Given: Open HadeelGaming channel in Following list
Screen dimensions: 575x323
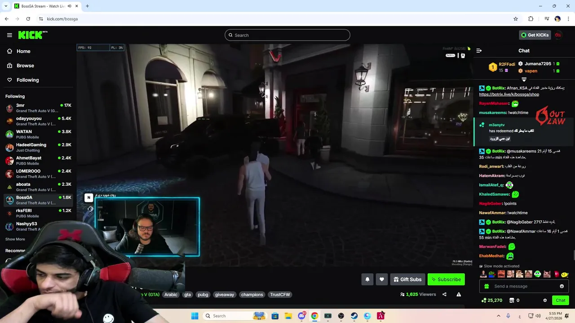Looking at the screenshot, I should tap(38, 148).
